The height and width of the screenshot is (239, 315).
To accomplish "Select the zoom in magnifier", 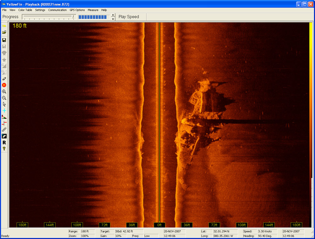I will [4, 92].
